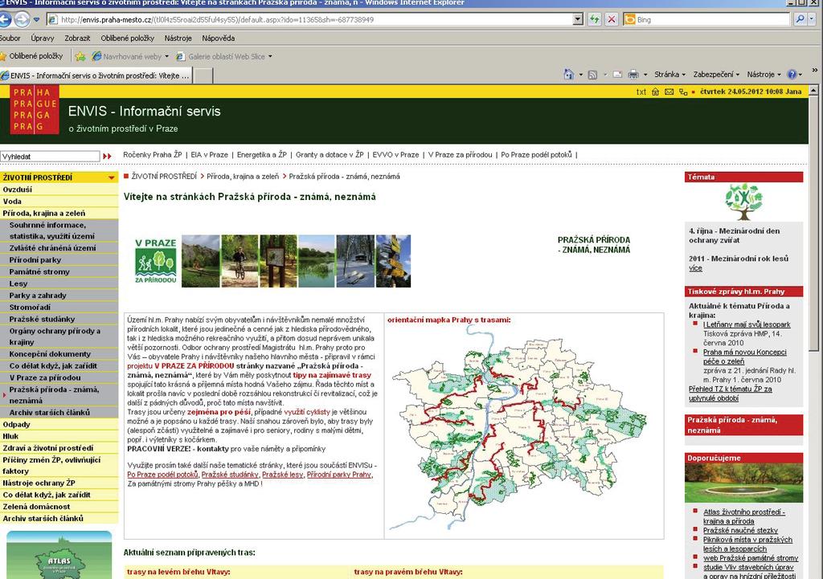
Task: Open the Stránka dropdown in command bar
Action: [x=669, y=75]
